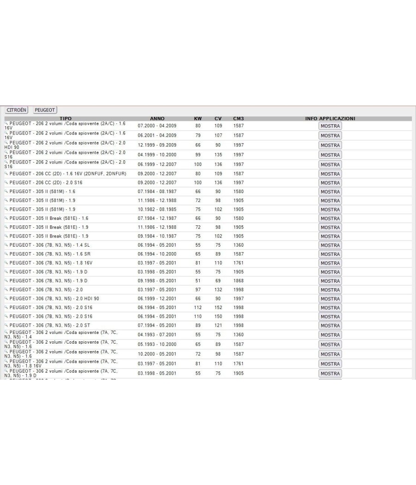The image size is (416, 485).
Task: Click KW value 112
Action: click(198, 308)
